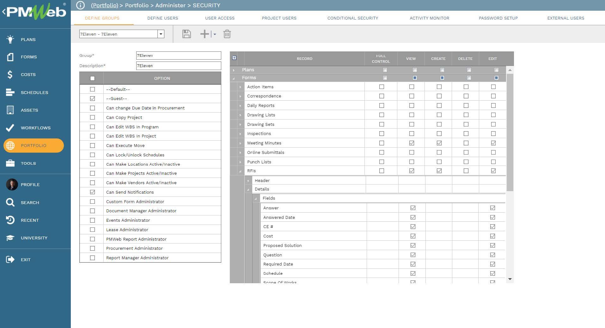This screenshot has height=328, width=605.
Task: Click the (Portfolio) breadcrumb link
Action: click(x=104, y=5)
